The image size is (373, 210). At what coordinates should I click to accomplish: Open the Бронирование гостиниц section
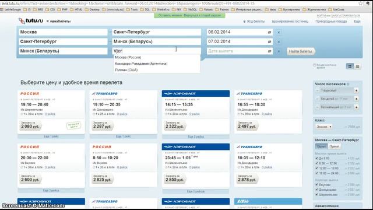290,22
